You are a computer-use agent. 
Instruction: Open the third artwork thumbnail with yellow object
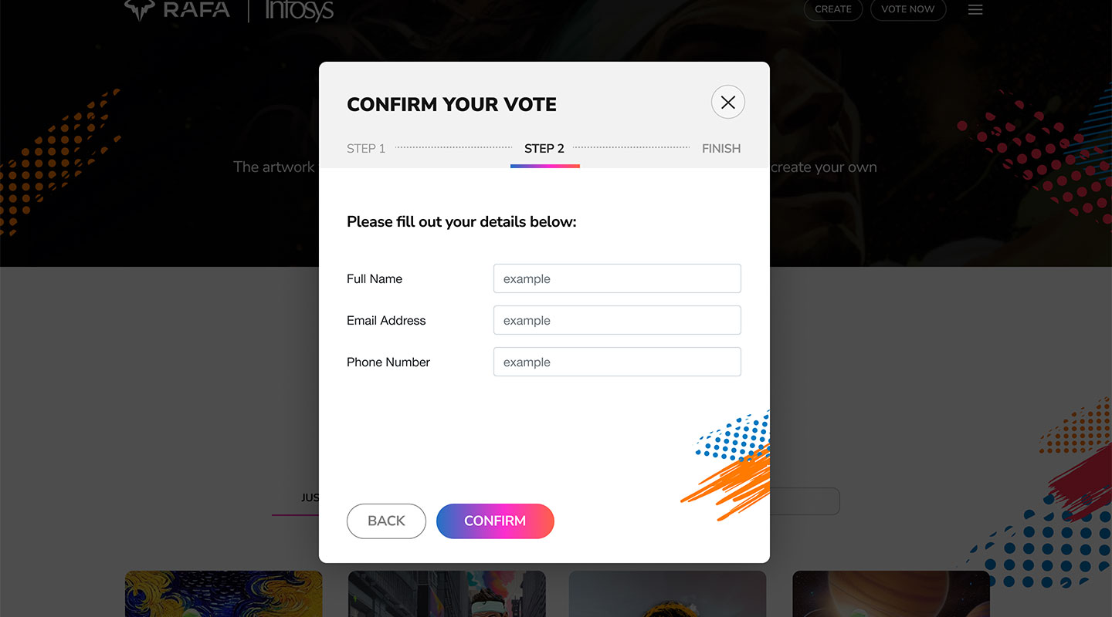(667, 594)
